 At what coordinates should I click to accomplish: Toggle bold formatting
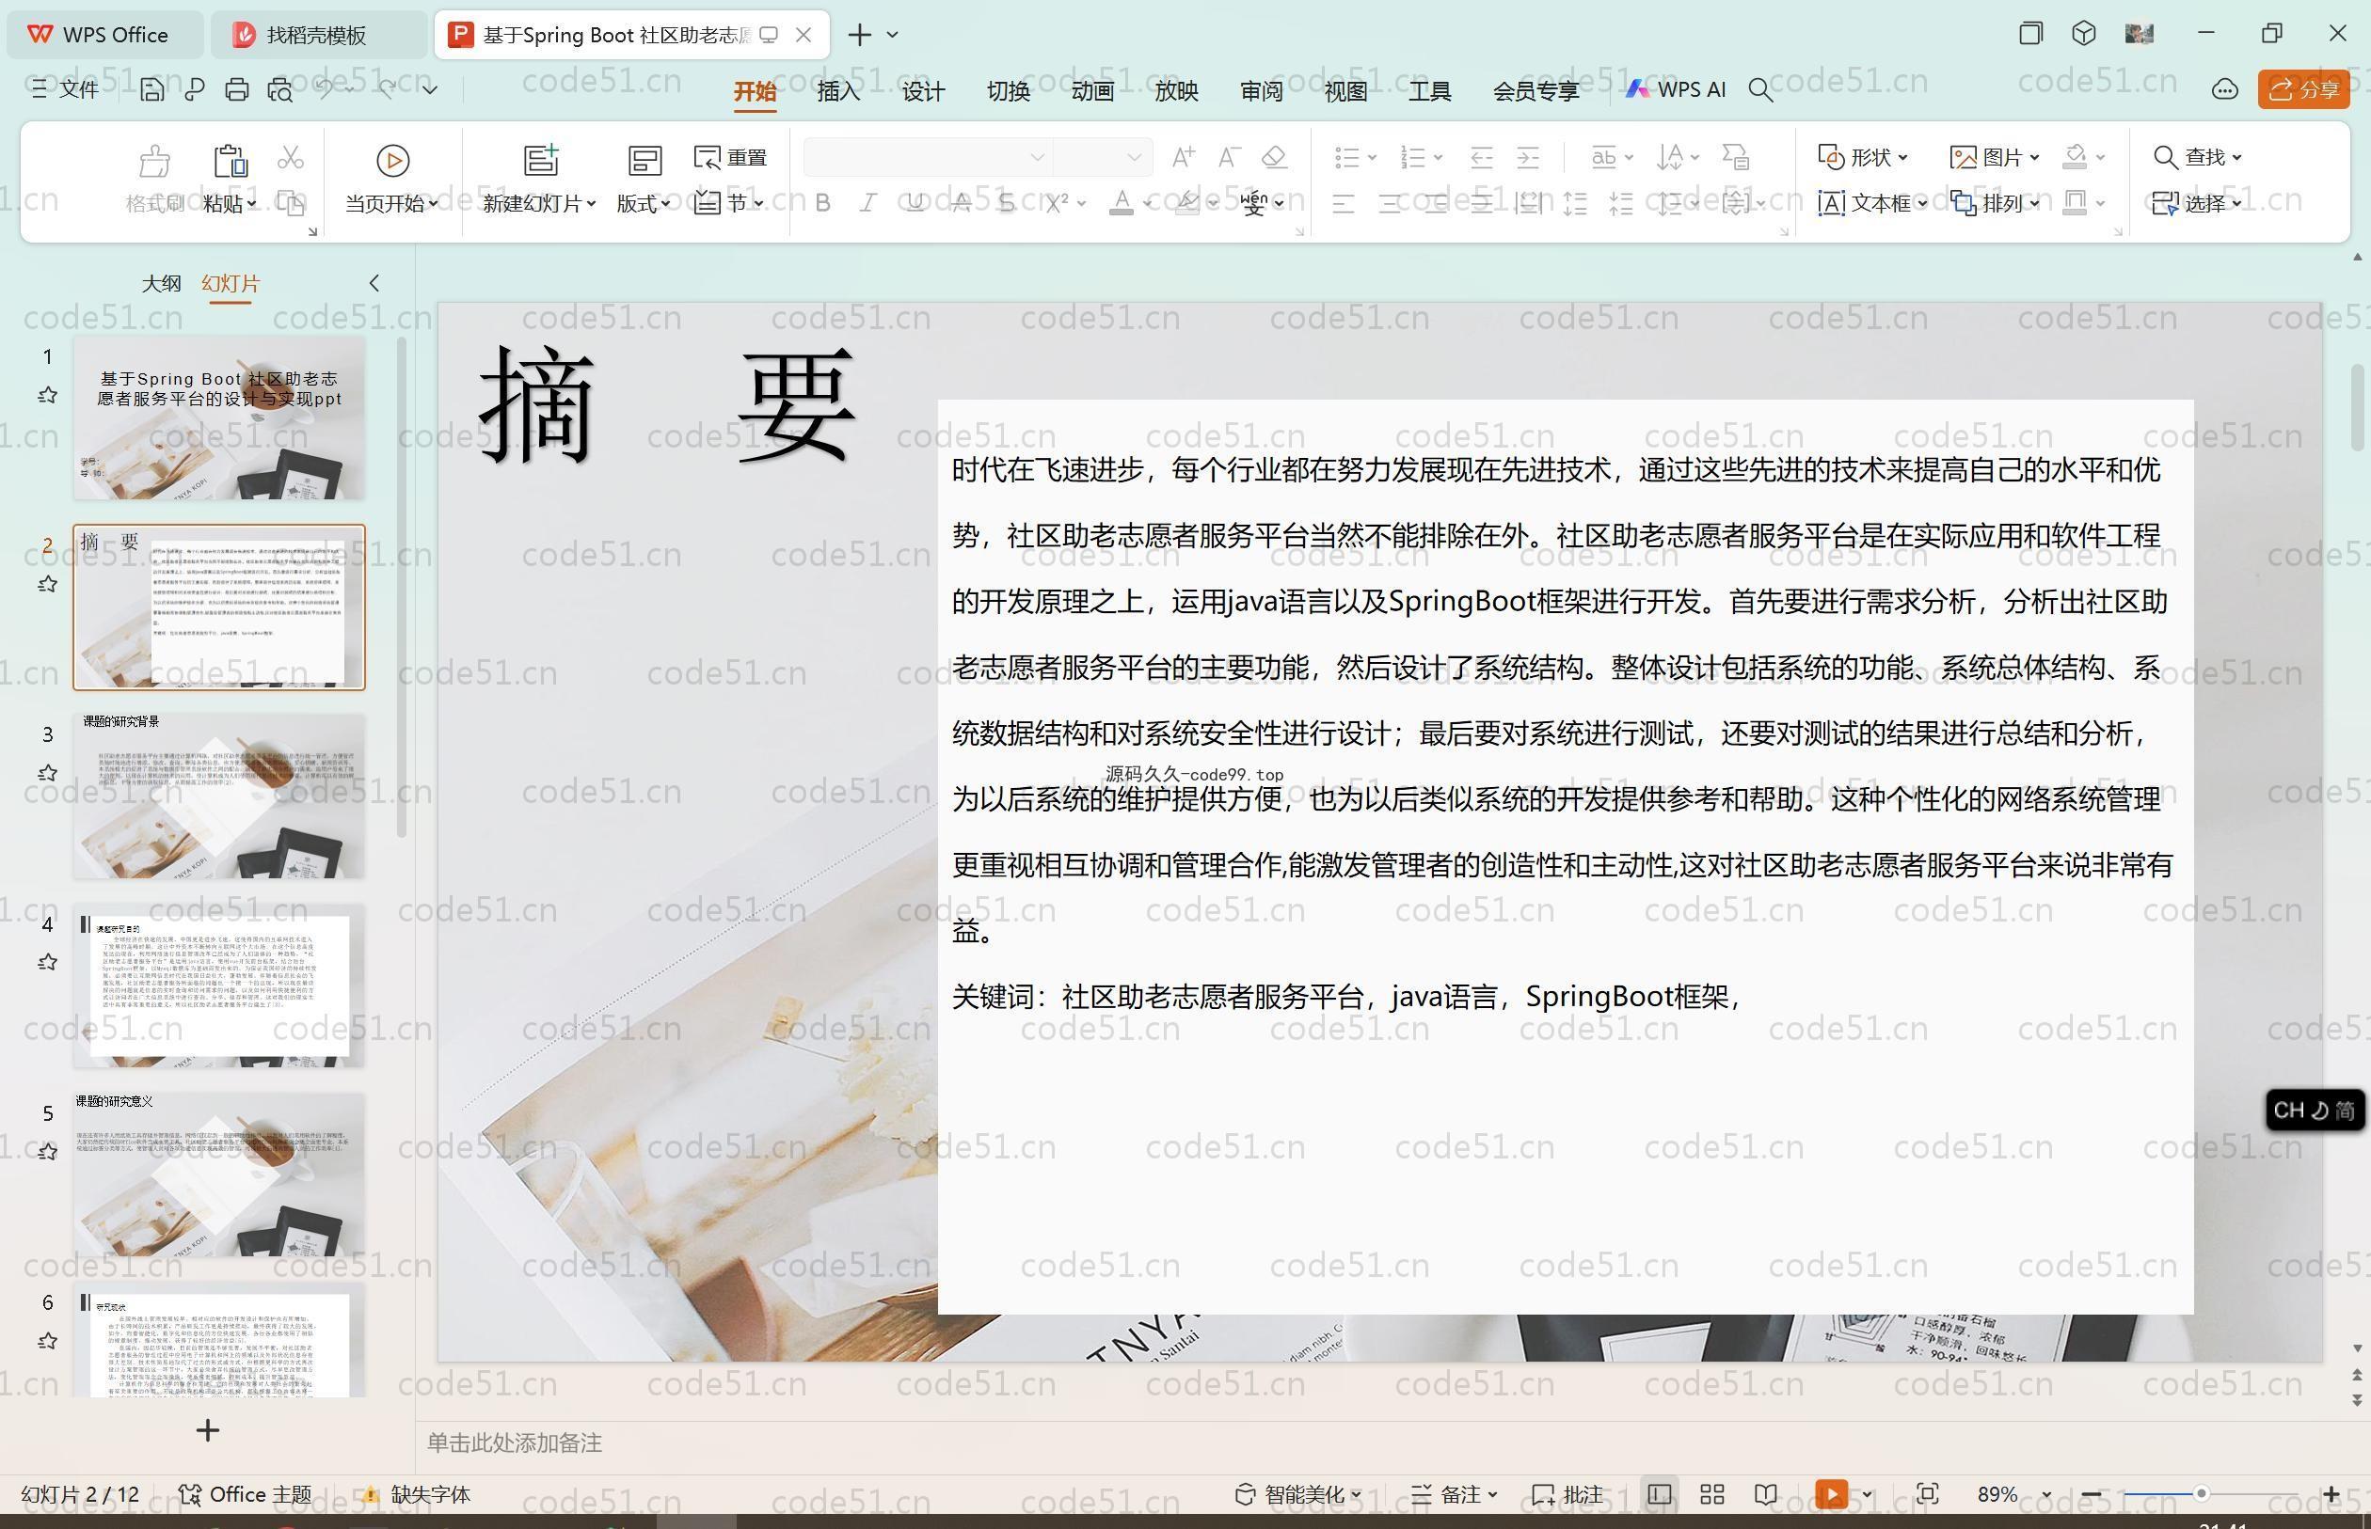(822, 203)
